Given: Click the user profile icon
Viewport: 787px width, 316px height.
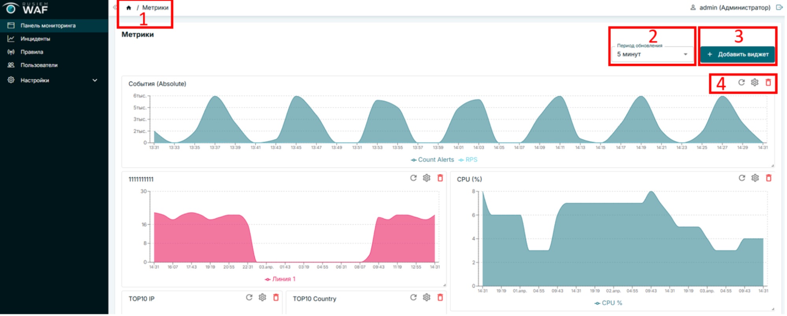Looking at the screenshot, I should 693,7.
